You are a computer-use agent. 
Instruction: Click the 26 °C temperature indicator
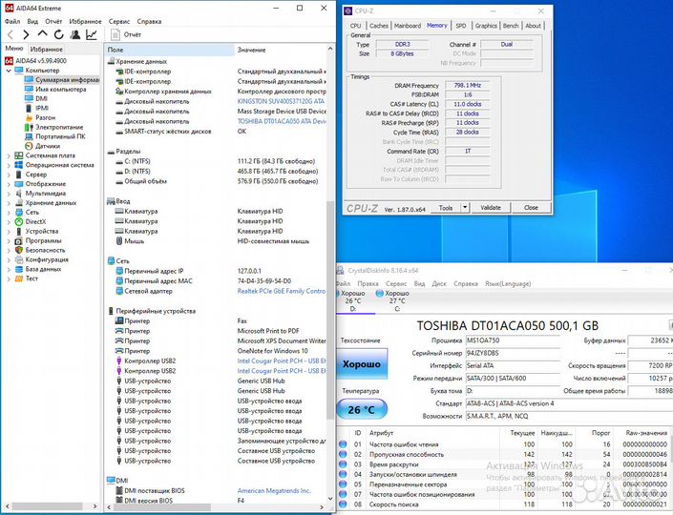pos(361,410)
